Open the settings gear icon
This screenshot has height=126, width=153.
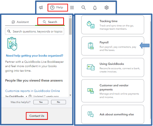[x=106, y=8]
